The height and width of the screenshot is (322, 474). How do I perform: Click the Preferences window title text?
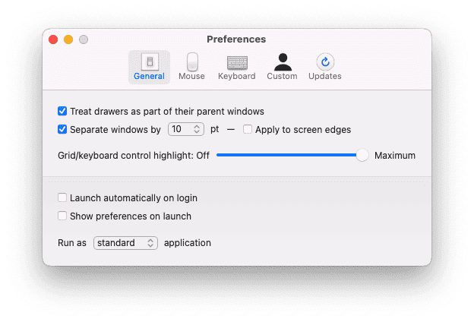click(236, 39)
